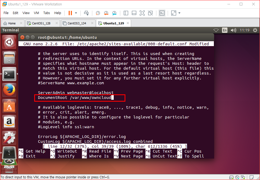Toggle the library sidebar panel icon
Viewport: 260px width, 180px height.
click(x=126, y=13)
